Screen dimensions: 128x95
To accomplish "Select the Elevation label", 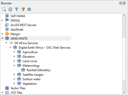I will [x=29, y=57].
